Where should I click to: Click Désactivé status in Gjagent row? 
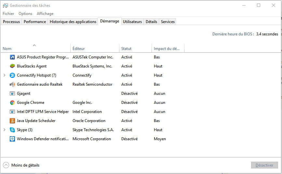129,93
